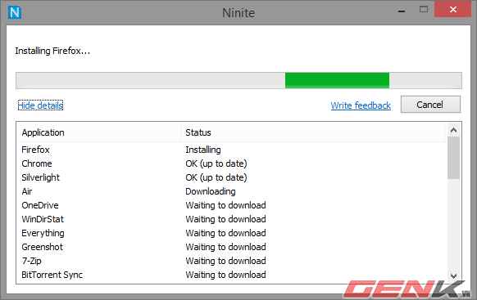Image resolution: width=477 pixels, height=300 pixels.
Task: Select the Firefox row
Action: pos(231,150)
